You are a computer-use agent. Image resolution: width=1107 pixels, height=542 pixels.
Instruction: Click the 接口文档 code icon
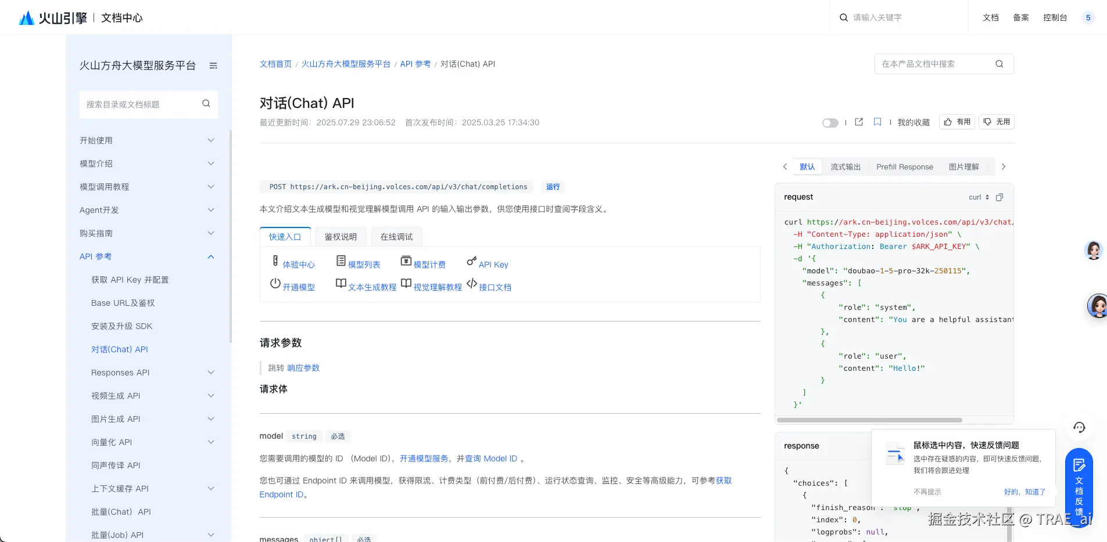(472, 284)
